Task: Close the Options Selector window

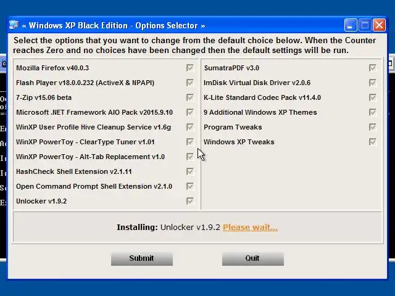Action: coord(379,25)
